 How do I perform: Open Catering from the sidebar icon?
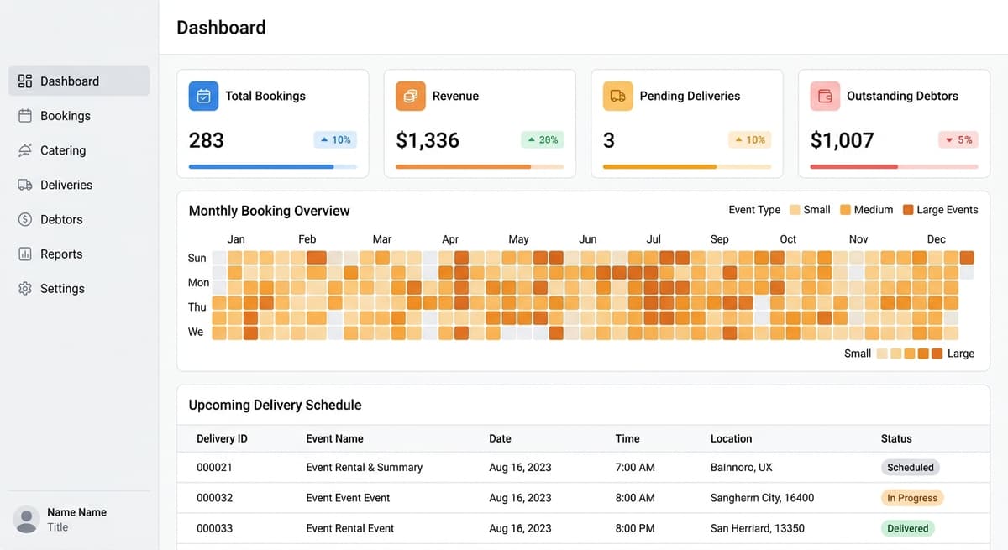(24, 149)
